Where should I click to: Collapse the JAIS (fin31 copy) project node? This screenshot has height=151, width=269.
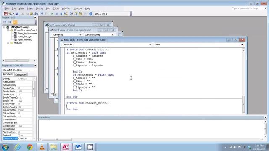pyautogui.click(x=5, y=27)
